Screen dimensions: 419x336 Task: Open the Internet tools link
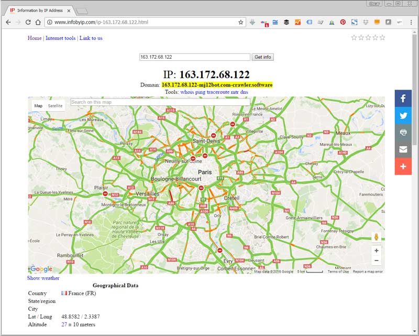60,38
